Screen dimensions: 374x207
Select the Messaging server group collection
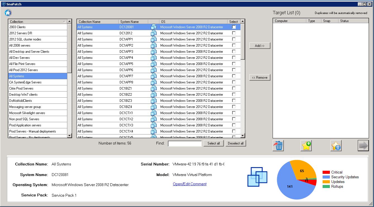pos(38,107)
